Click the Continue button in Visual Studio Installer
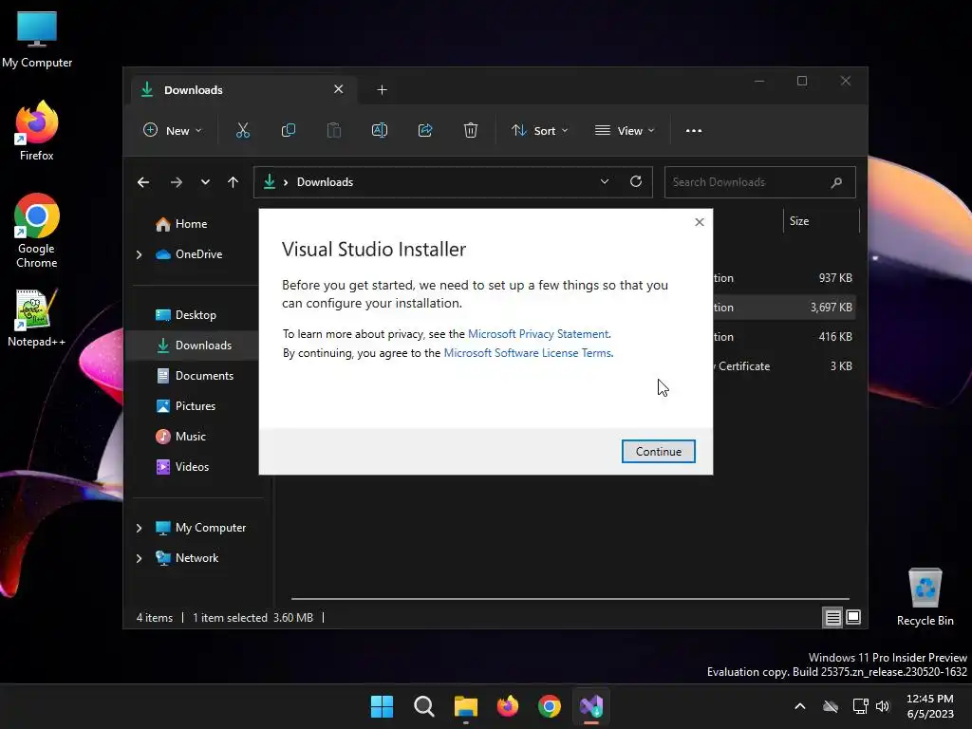The height and width of the screenshot is (729, 972). 658,451
